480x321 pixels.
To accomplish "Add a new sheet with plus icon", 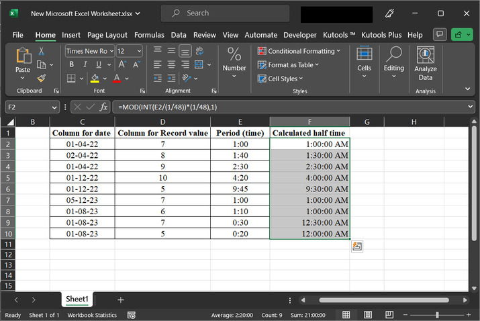I will pyautogui.click(x=121, y=300).
